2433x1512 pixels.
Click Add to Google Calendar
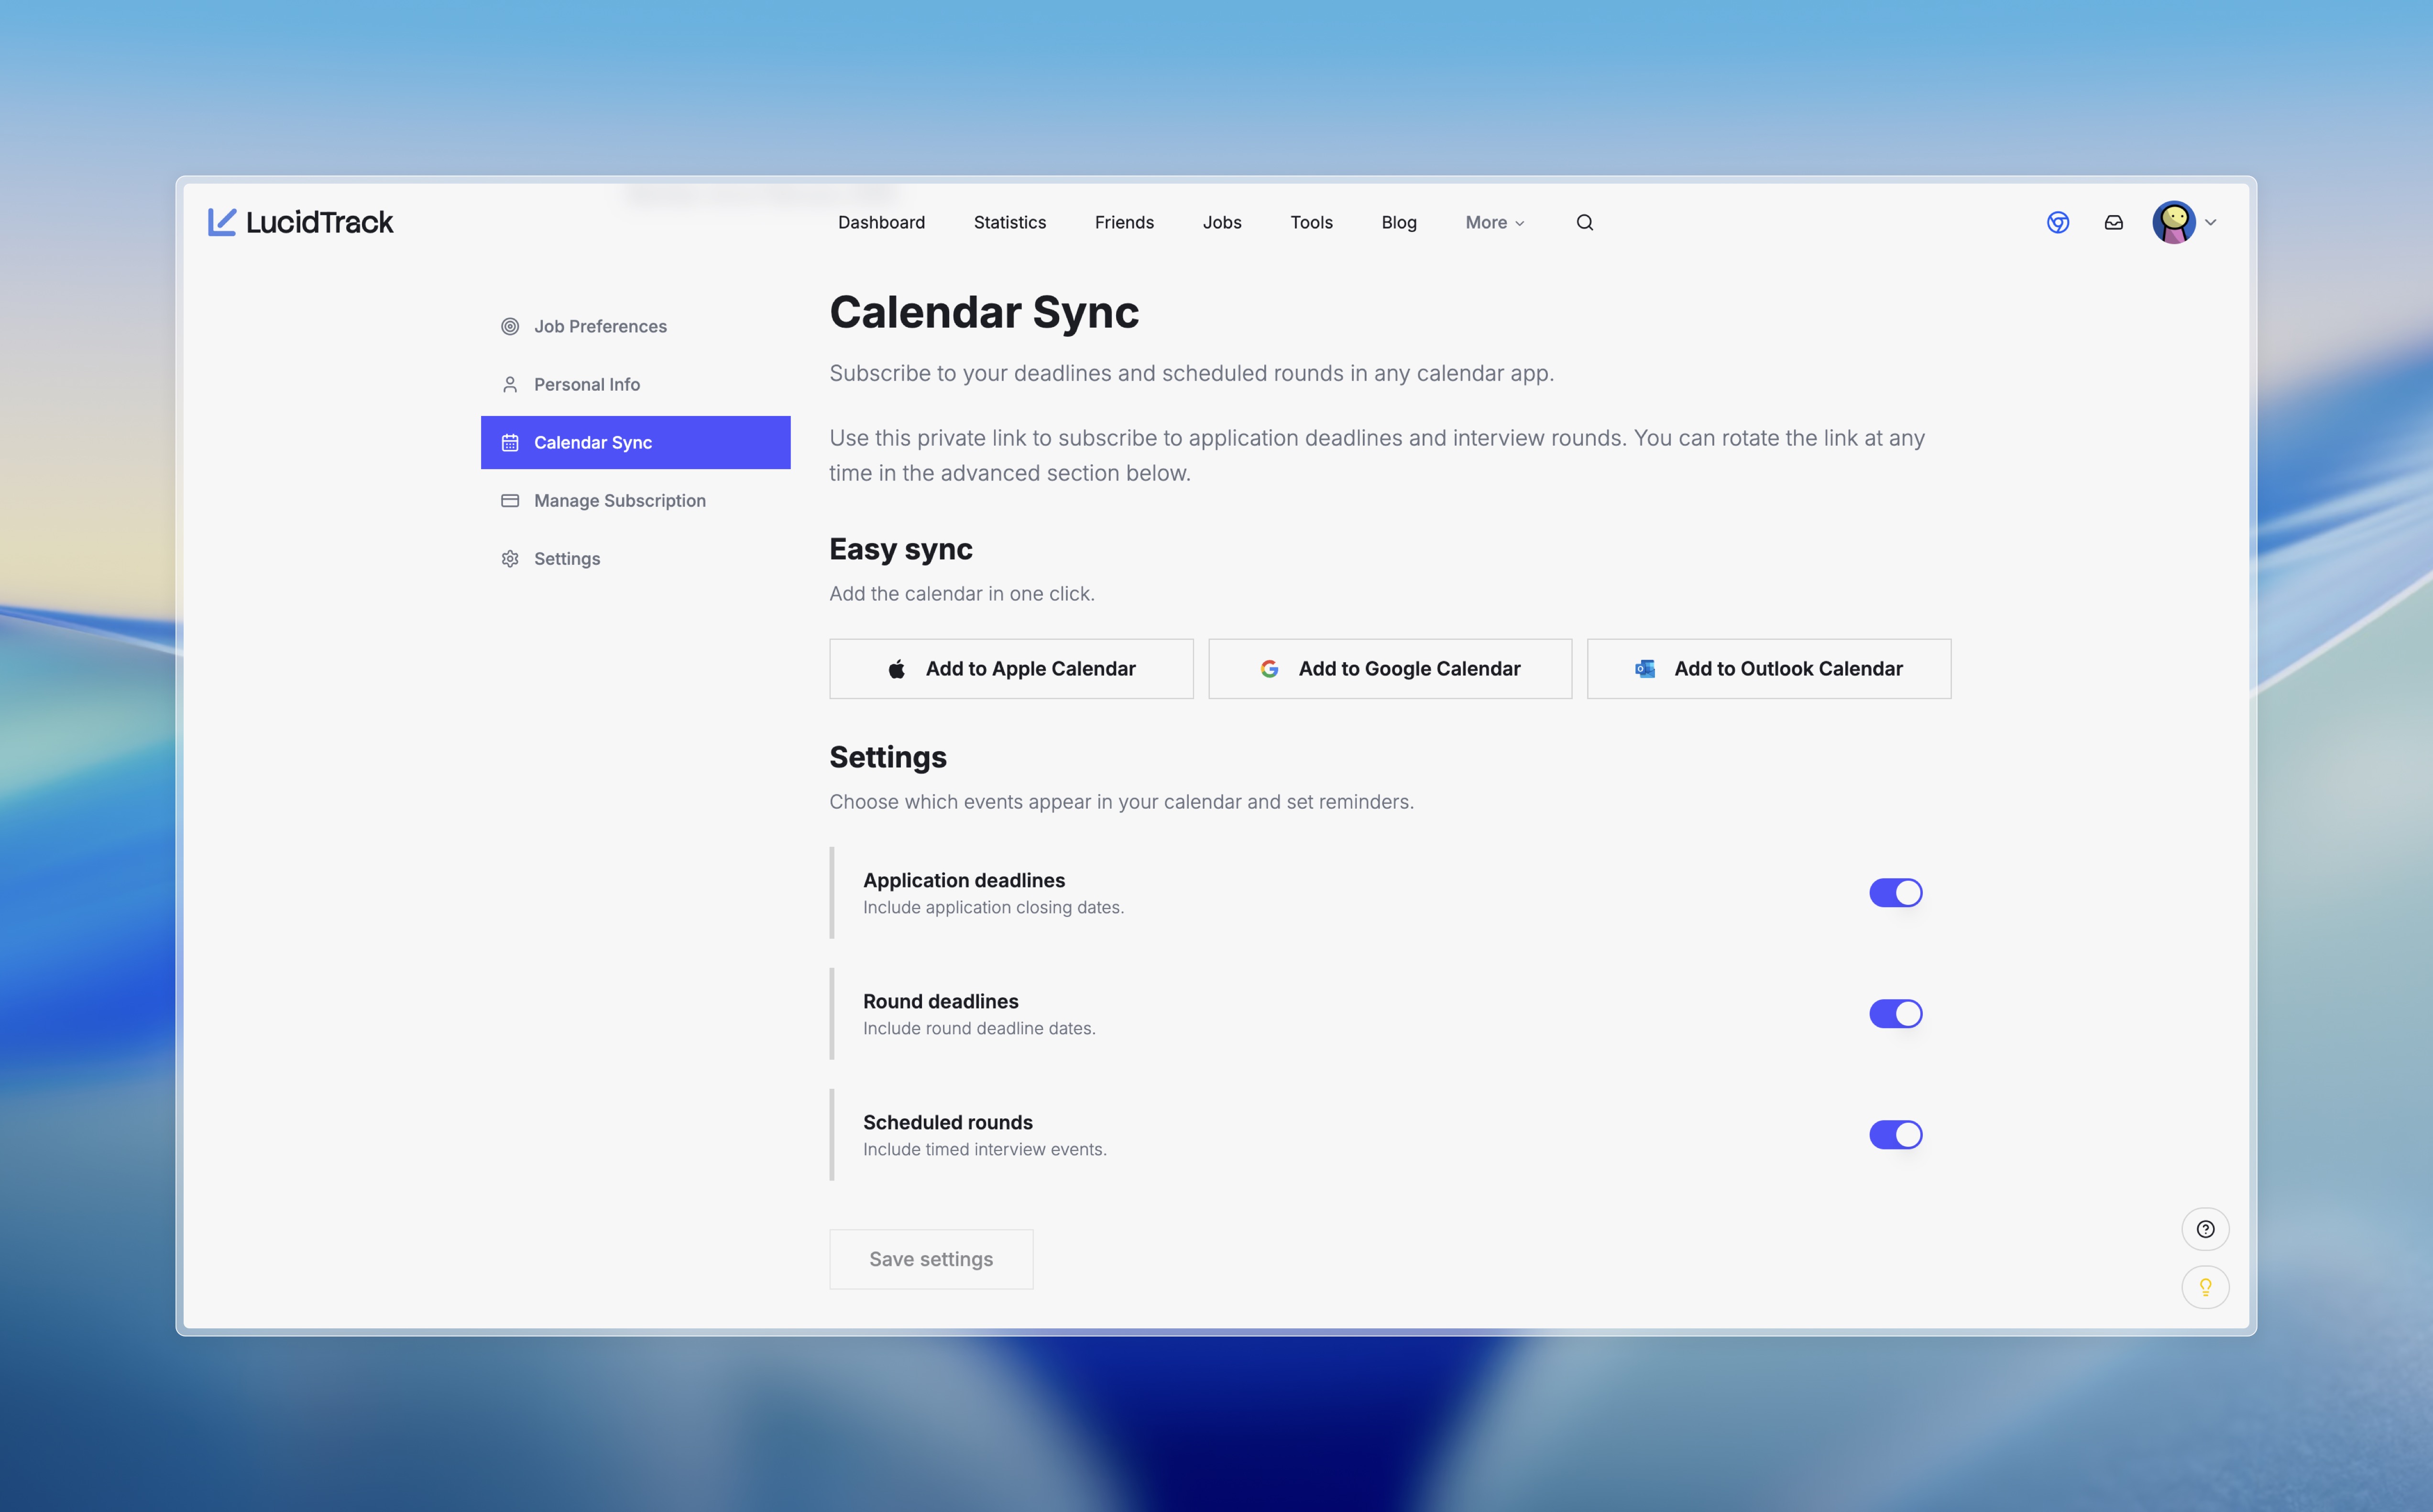tap(1389, 668)
